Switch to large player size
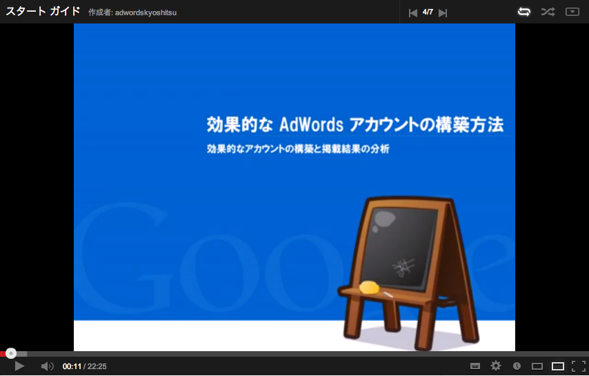The width and height of the screenshot is (589, 376). click(x=558, y=366)
